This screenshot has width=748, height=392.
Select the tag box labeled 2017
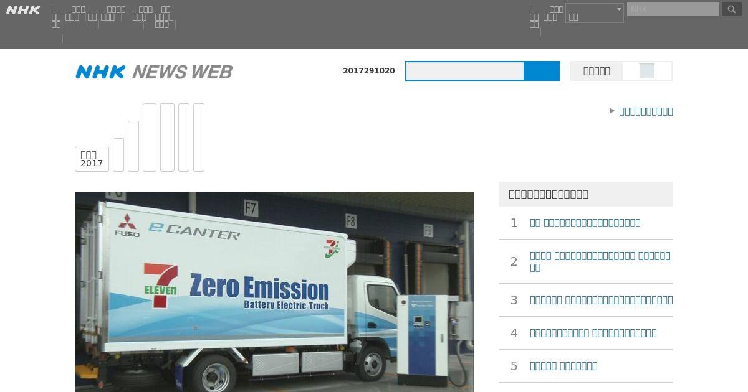click(x=92, y=159)
